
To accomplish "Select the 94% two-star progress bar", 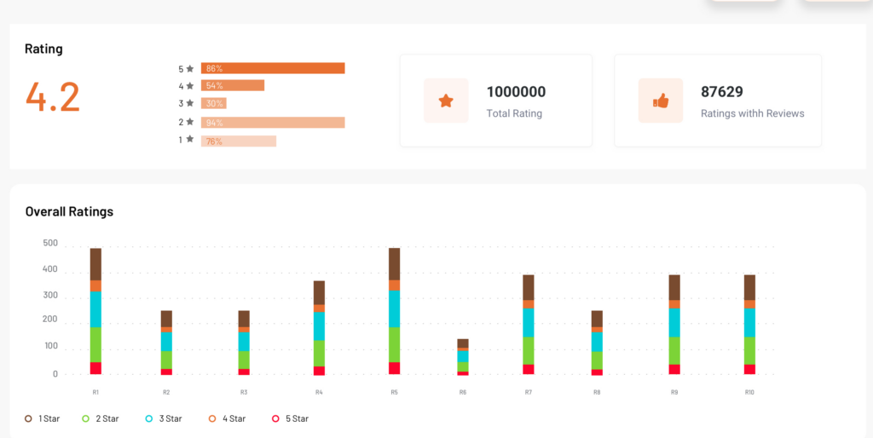I will coord(273,123).
